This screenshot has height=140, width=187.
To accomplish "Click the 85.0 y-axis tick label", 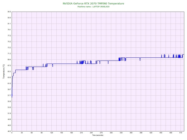I will tap(9, 12).
